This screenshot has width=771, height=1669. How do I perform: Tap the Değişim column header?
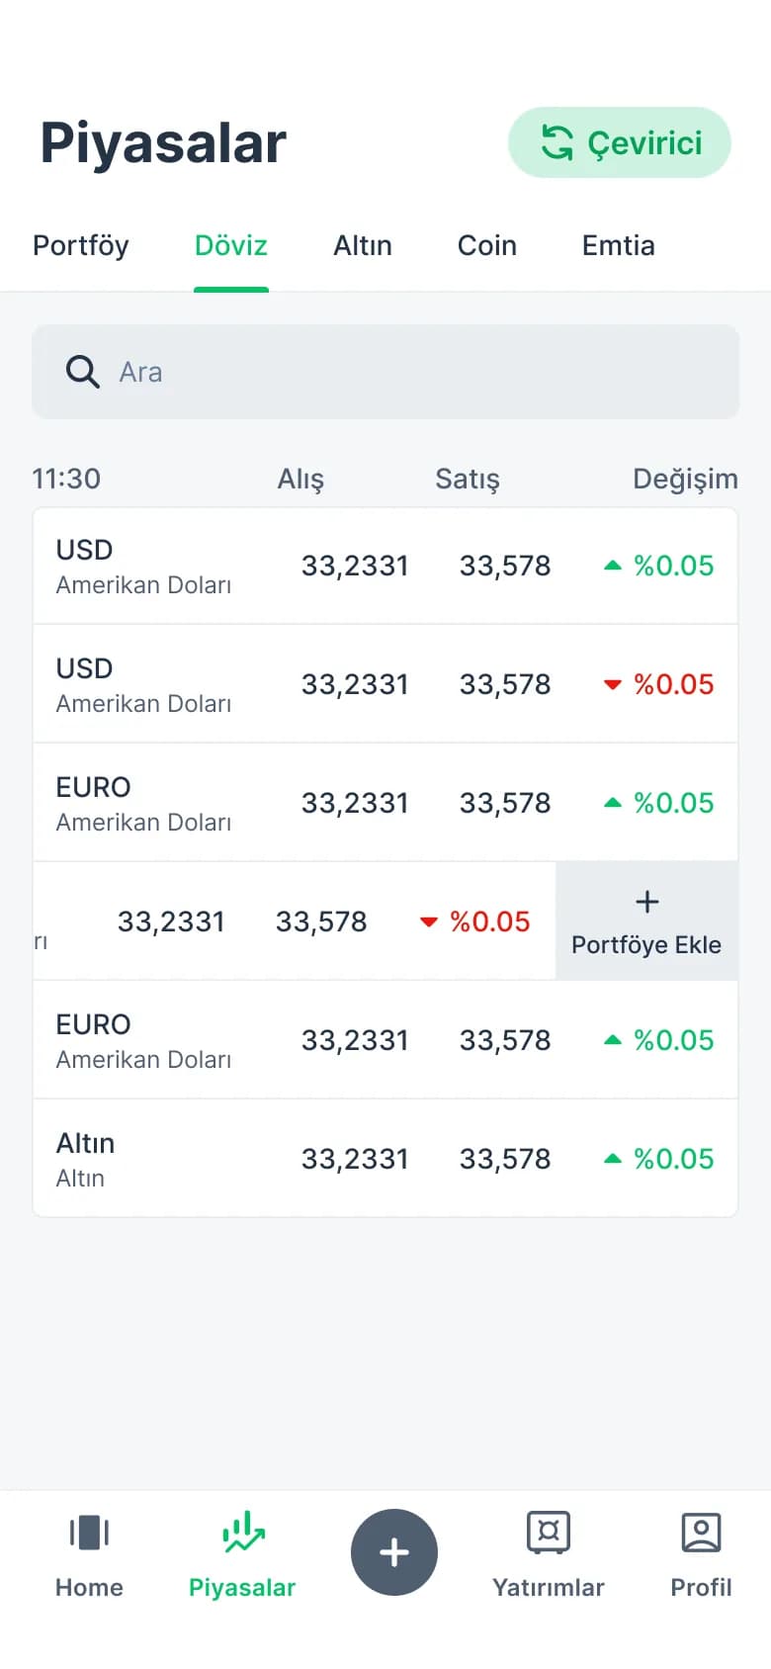pyautogui.click(x=685, y=479)
